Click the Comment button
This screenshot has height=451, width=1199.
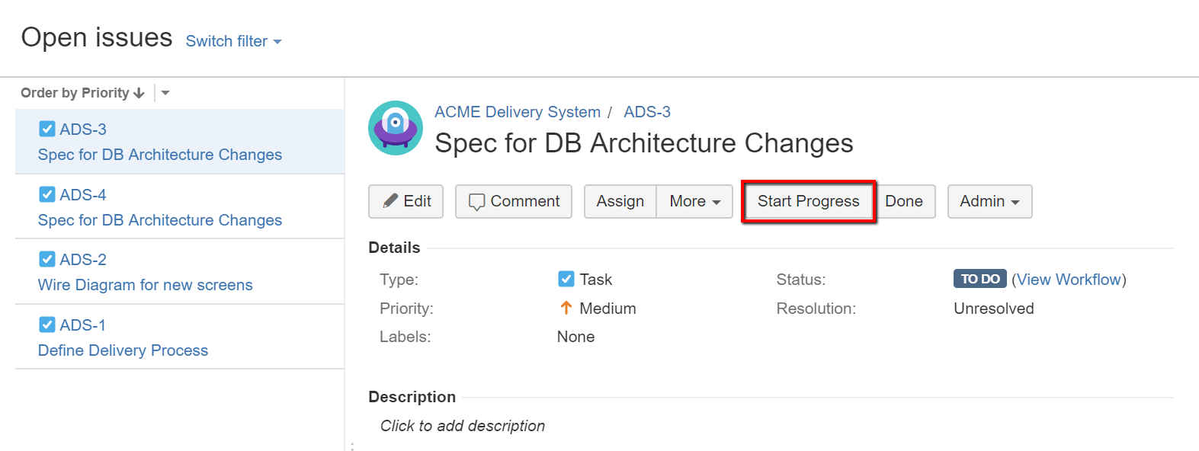tap(514, 201)
